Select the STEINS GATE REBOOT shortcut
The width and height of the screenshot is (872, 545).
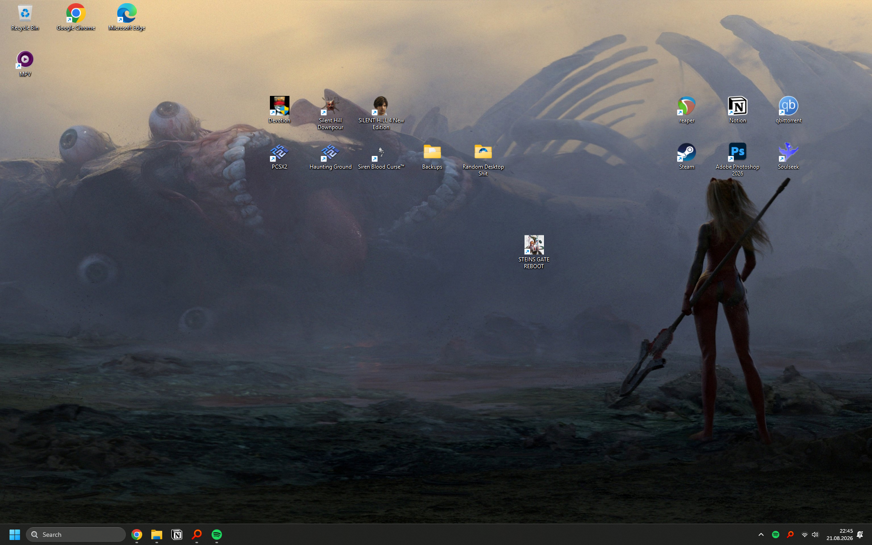[x=534, y=253]
